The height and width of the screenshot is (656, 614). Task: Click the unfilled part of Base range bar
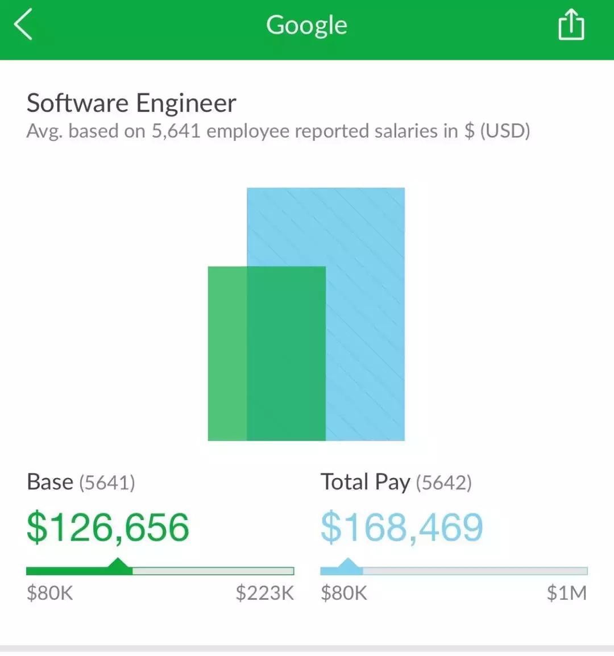pyautogui.click(x=213, y=571)
